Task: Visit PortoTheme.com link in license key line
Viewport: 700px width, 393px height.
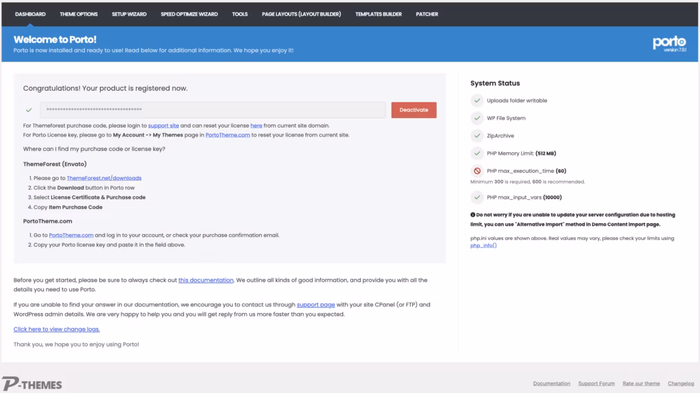Action: pos(228,135)
